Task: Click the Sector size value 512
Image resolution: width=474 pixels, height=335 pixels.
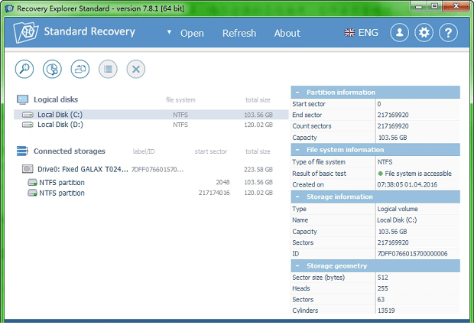Action: pyautogui.click(x=382, y=278)
